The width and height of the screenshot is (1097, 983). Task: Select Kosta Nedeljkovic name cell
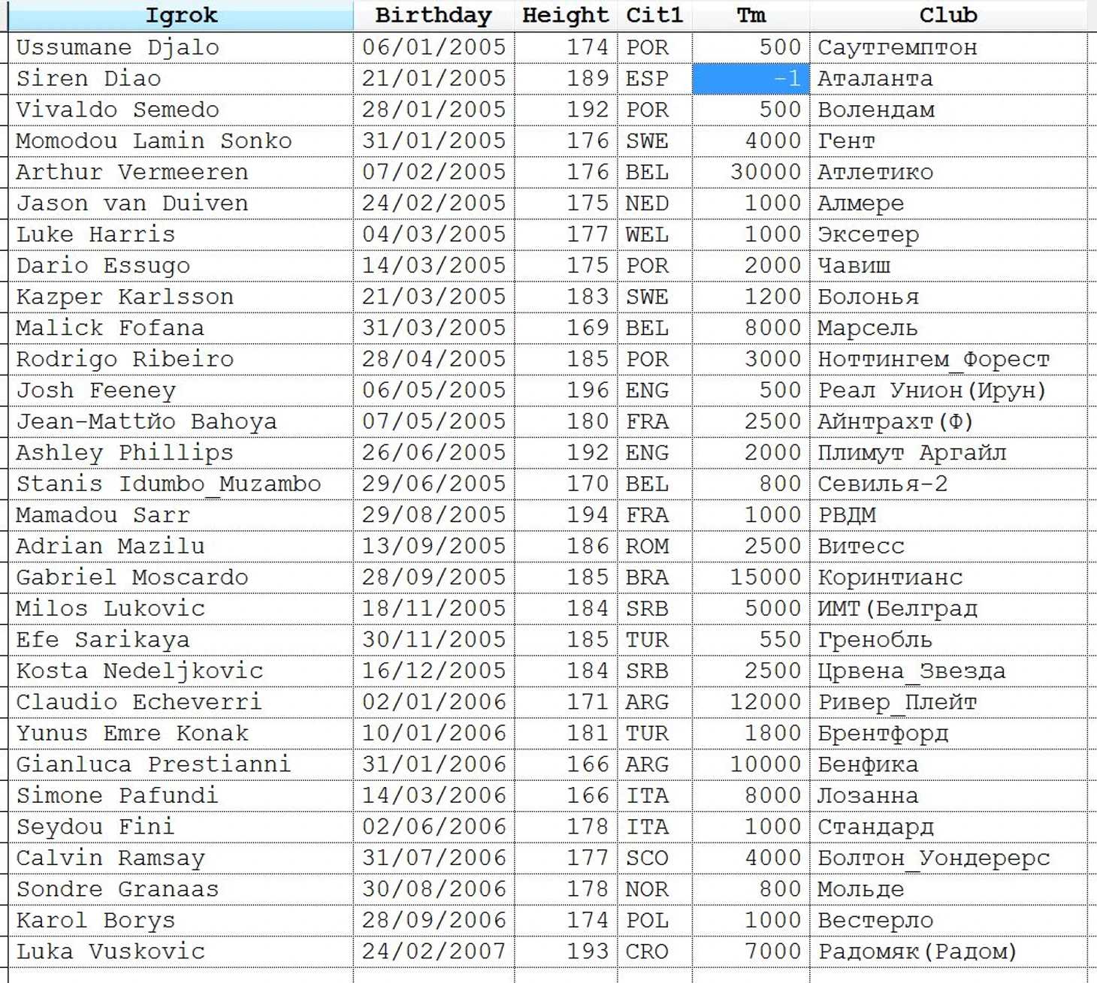(180, 671)
